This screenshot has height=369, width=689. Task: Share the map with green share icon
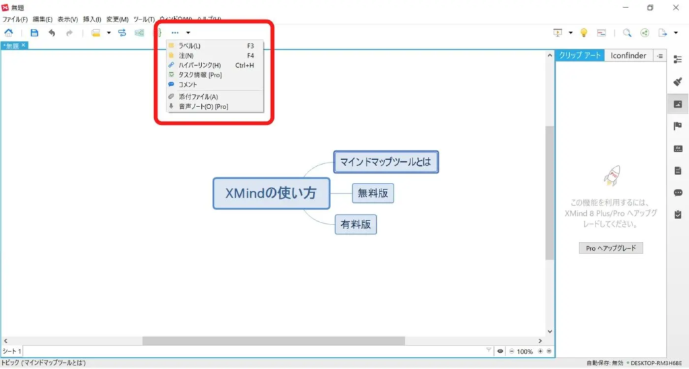pyautogui.click(x=645, y=33)
